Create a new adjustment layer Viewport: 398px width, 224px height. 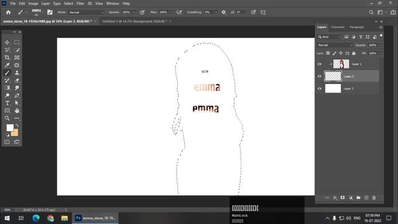tap(351, 198)
